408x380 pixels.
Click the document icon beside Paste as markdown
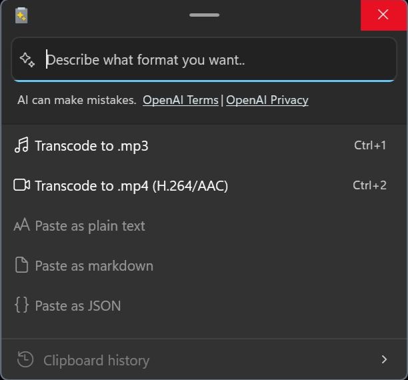coord(21,265)
